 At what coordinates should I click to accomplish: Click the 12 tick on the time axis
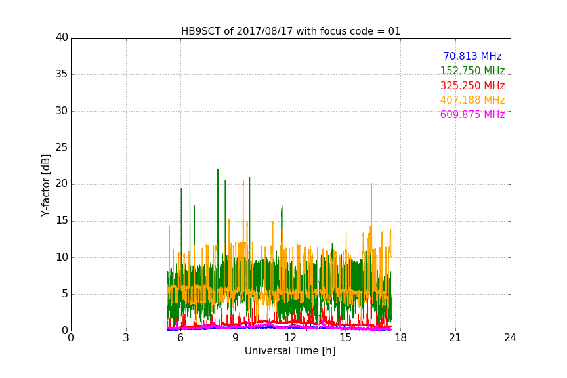291,338
